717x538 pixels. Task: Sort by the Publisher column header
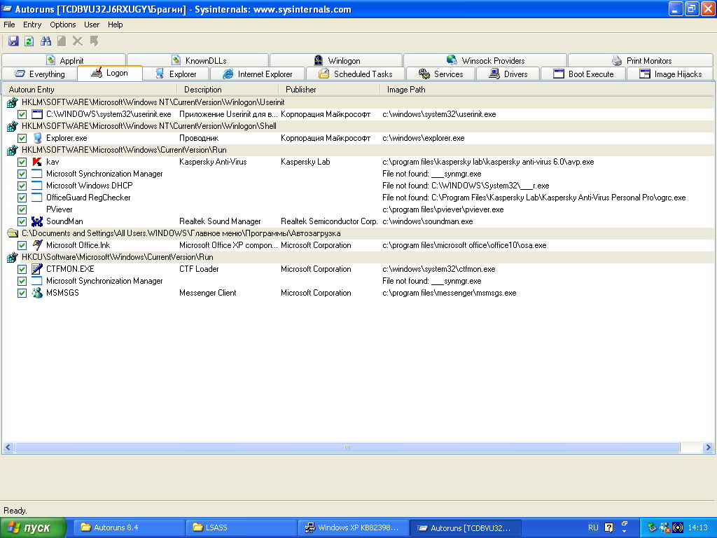click(x=329, y=90)
